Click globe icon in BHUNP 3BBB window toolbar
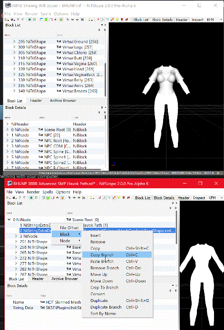The height and width of the screenshot is (330, 224). click(x=31, y=198)
